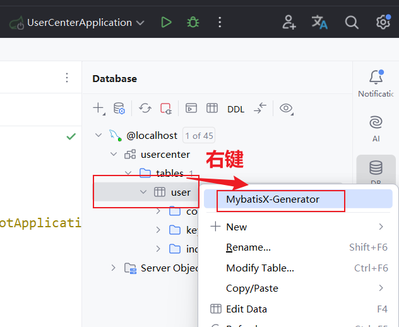Click the table editor icon in Database toolbar

tap(212, 108)
